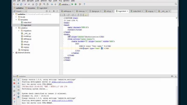Click the toolbar Help question mark

tap(84, 4)
